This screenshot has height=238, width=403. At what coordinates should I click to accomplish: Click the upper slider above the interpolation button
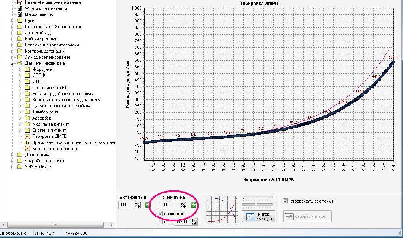point(258,197)
